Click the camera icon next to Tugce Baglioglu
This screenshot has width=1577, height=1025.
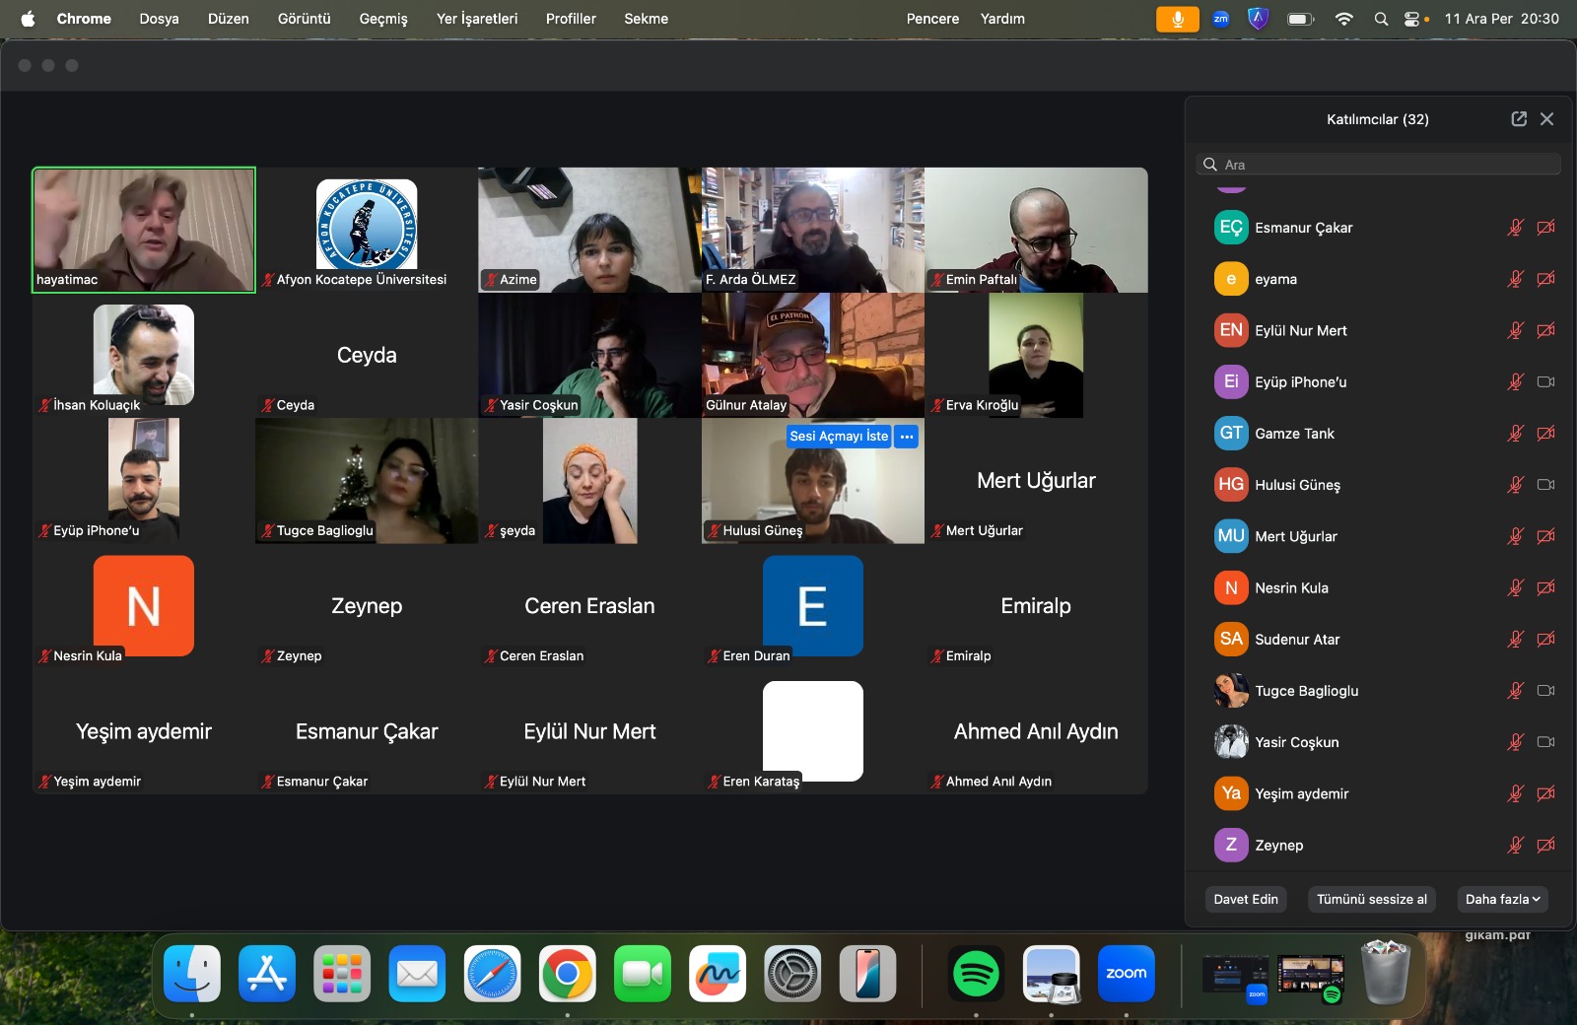[x=1545, y=691]
